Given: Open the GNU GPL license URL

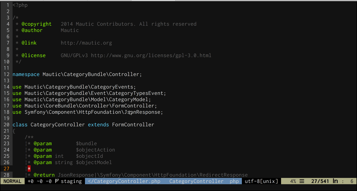Looking at the screenshot, I should coord(151,55).
